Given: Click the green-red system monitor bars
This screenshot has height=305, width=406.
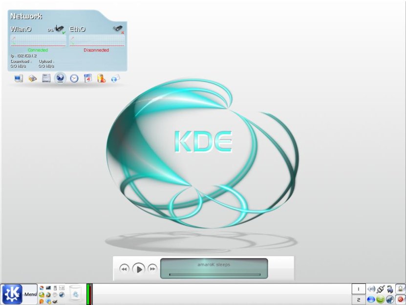Looking at the screenshot, I should [89, 294].
